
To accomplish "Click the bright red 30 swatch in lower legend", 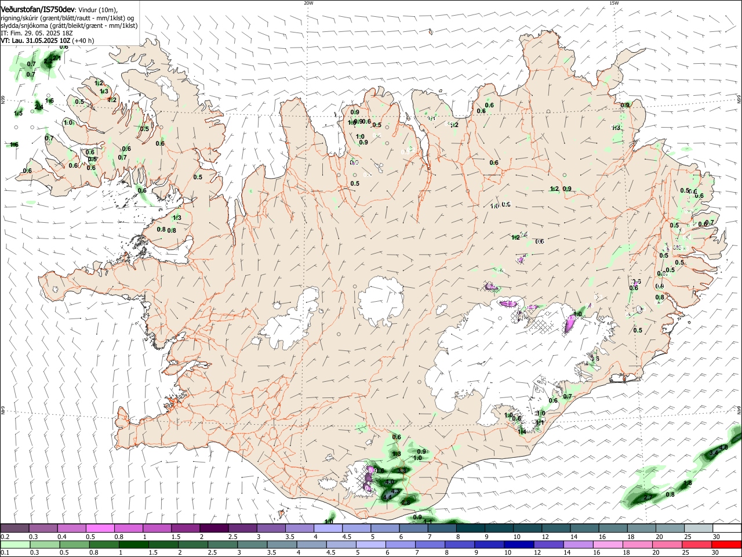I will [x=726, y=544].
